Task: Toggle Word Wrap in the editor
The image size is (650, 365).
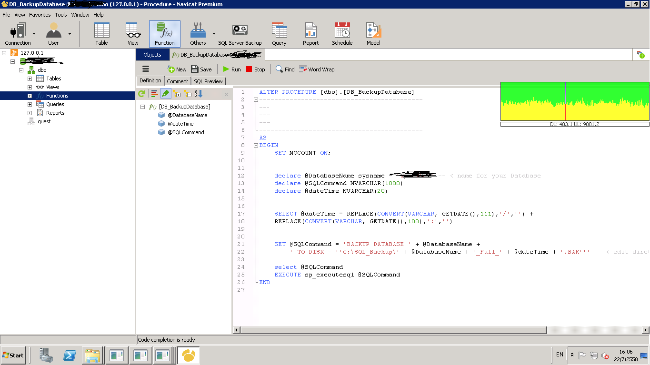Action: 317,69
